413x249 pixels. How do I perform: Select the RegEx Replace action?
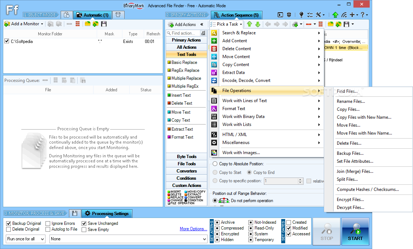pos(185,70)
